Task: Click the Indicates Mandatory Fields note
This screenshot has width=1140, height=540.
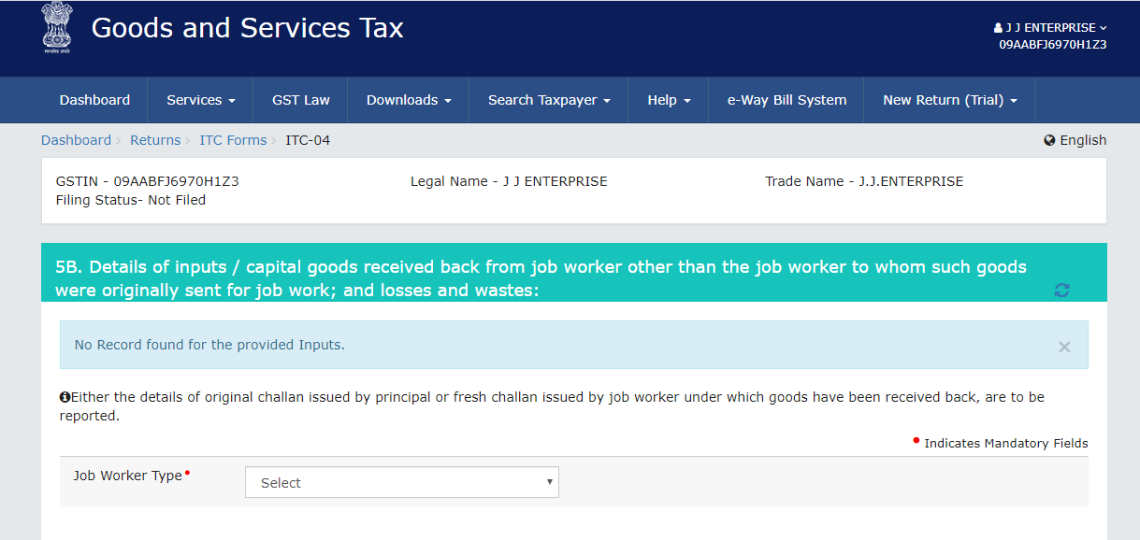Action: point(1006,444)
